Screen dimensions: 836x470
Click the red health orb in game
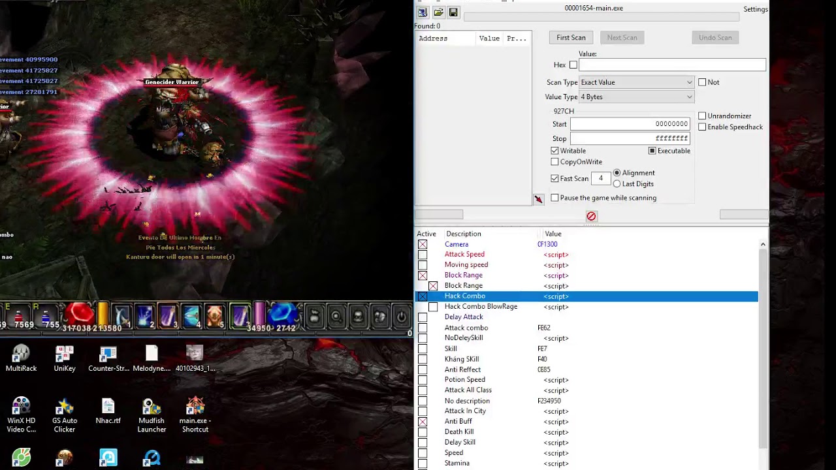click(x=80, y=315)
